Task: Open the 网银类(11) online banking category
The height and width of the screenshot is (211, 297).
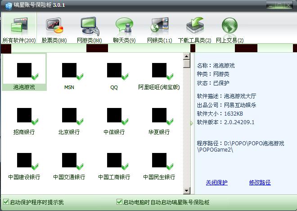Action: pyautogui.click(x=159, y=30)
